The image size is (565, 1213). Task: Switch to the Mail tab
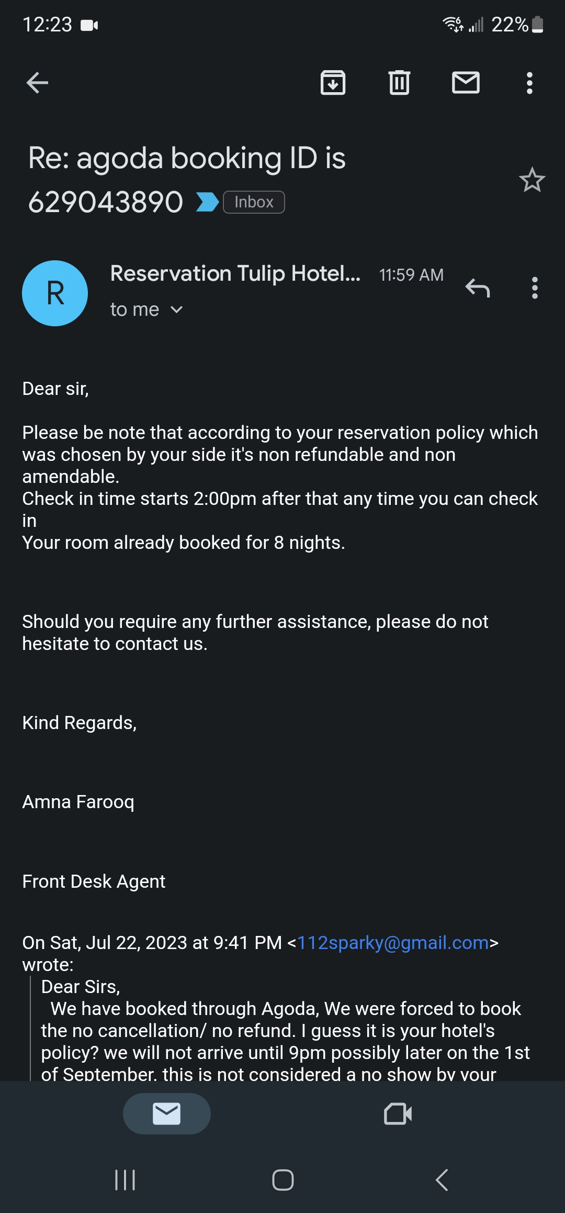point(166,1113)
